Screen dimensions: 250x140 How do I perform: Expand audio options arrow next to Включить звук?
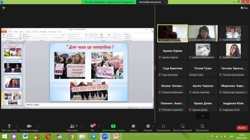pyautogui.click(x=16, y=126)
